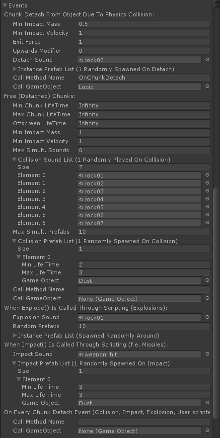The width and height of the screenshot is (220, 438).
Task: Open object picker for Detach Sound rock02
Action: pos(207,60)
